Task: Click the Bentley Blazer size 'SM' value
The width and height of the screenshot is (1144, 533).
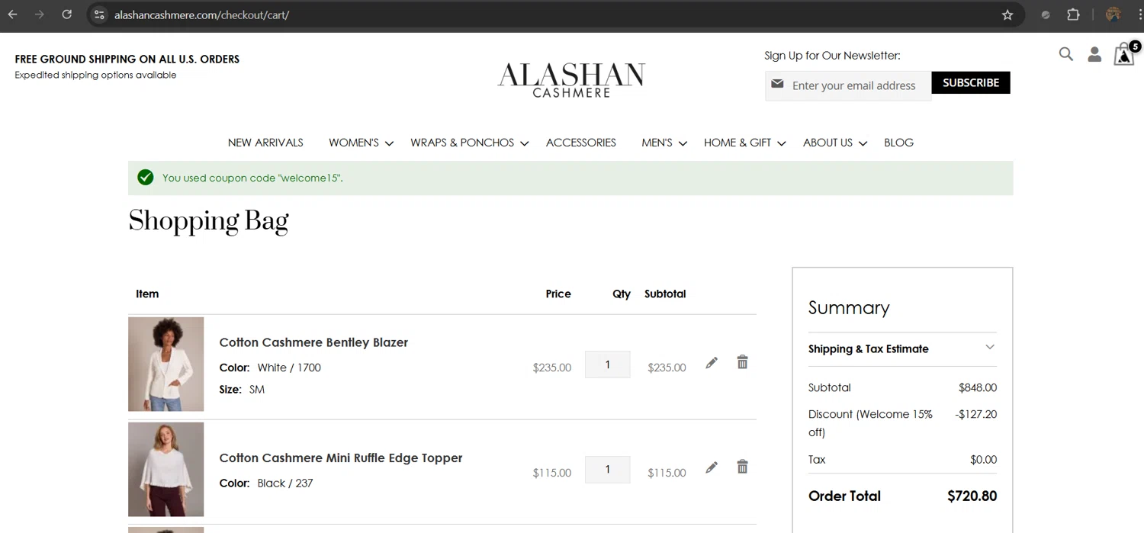Action: click(257, 389)
